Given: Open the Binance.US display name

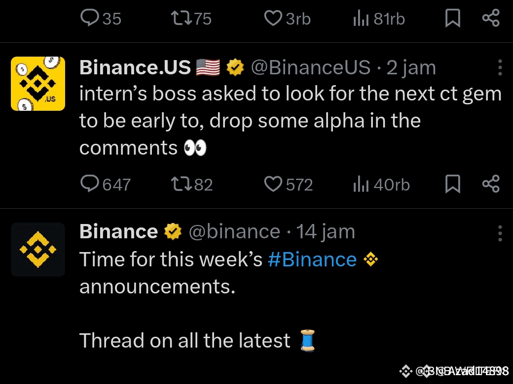Looking at the screenshot, I should [135, 67].
